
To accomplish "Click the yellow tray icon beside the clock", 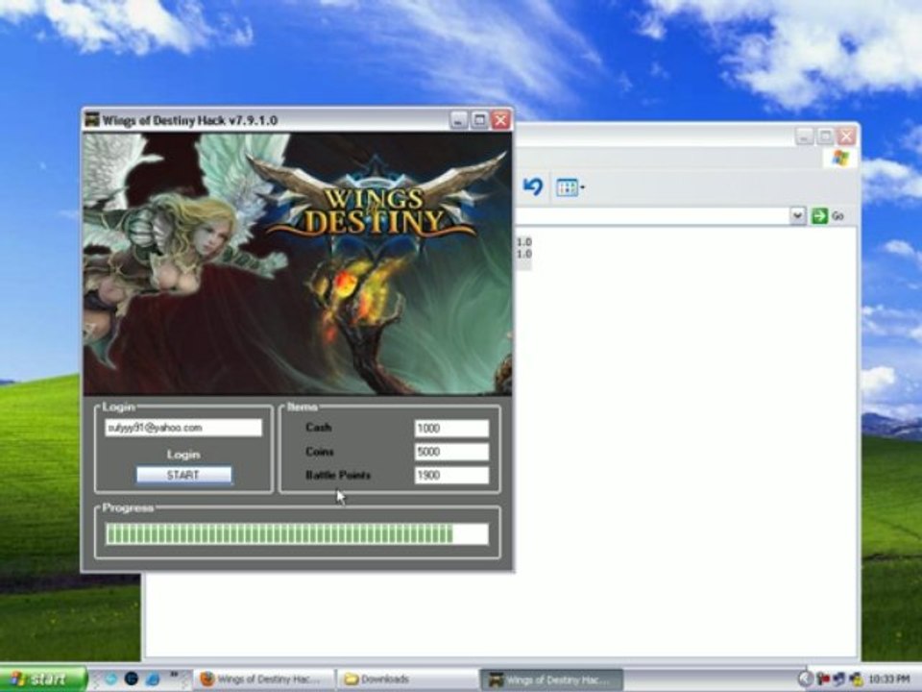I will (856, 680).
